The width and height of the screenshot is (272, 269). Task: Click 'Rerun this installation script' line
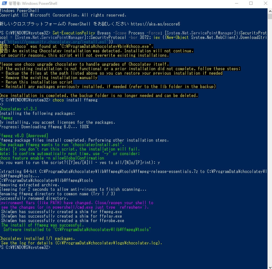[x=36, y=82]
